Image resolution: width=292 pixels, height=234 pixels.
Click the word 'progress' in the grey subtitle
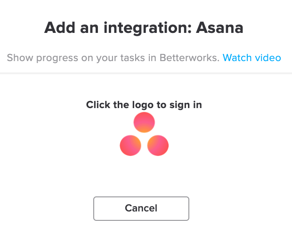[x=57, y=58]
